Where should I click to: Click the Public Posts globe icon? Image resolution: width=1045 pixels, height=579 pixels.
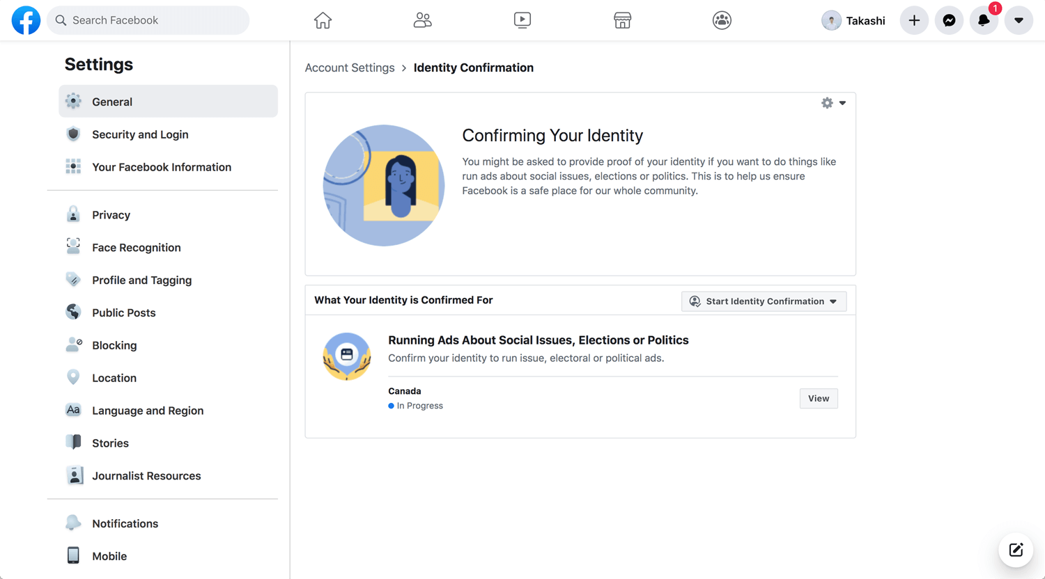click(73, 312)
